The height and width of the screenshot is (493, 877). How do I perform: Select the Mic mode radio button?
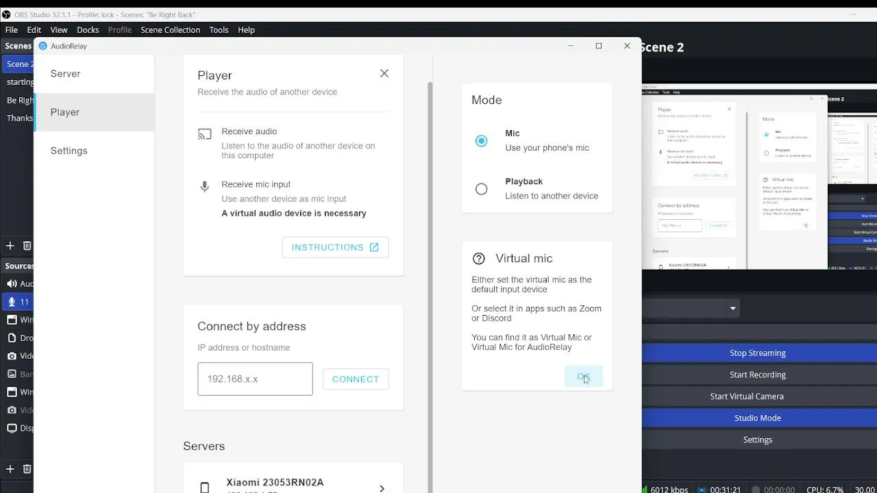tap(481, 140)
